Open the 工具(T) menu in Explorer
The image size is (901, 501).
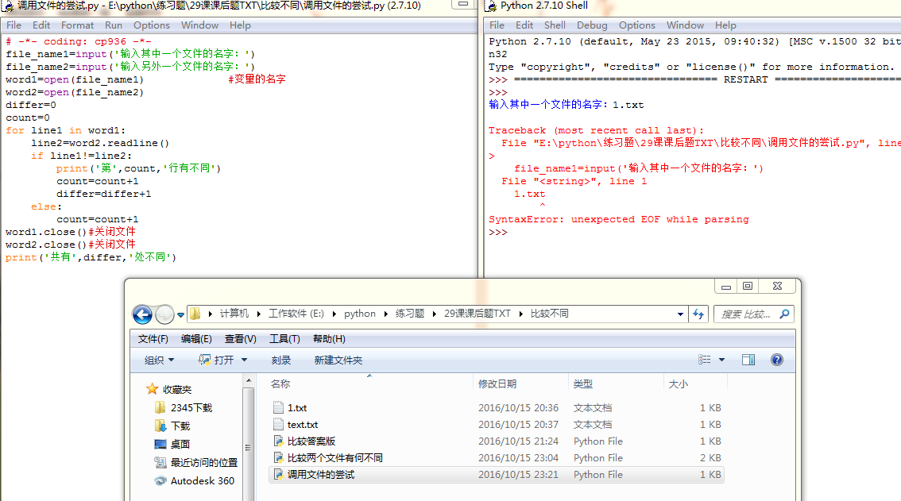coord(284,339)
